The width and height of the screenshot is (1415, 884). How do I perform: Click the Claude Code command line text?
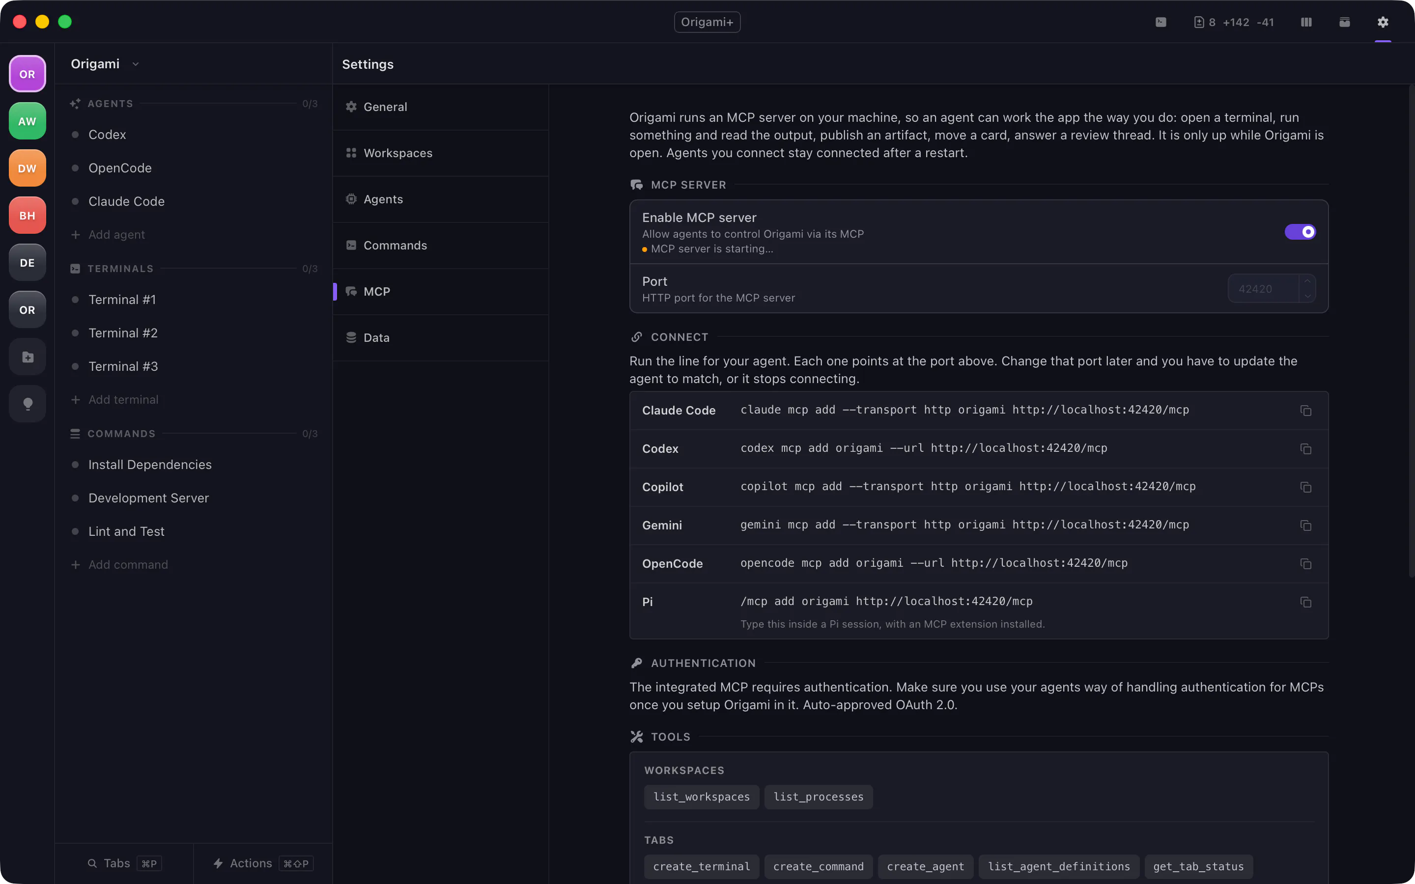(x=965, y=410)
